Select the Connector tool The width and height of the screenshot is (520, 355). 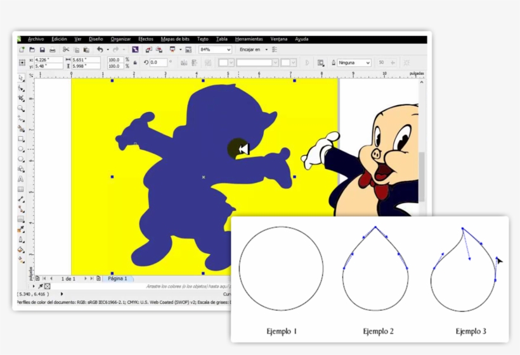click(x=21, y=209)
